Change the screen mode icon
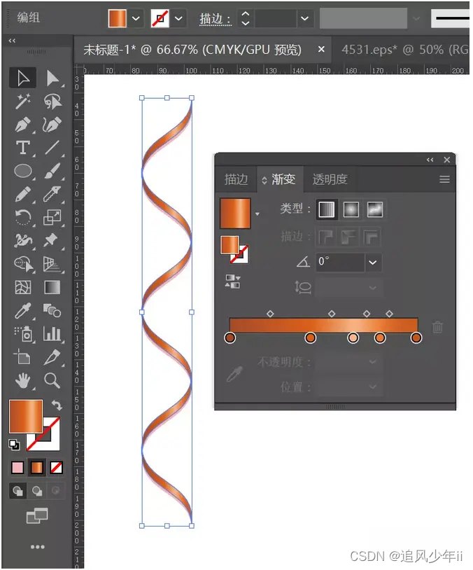This screenshot has height=570, width=473. 37,515
